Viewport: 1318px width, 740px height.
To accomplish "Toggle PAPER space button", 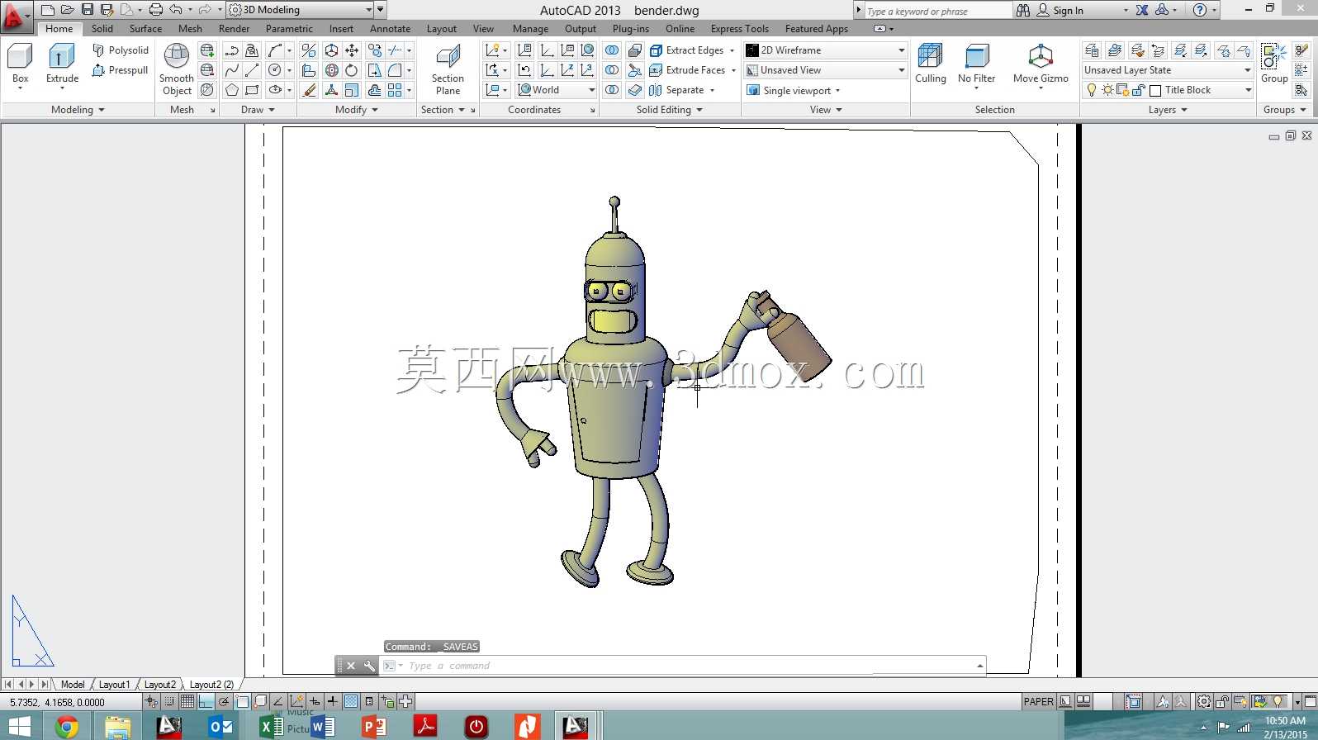I will (x=1038, y=701).
